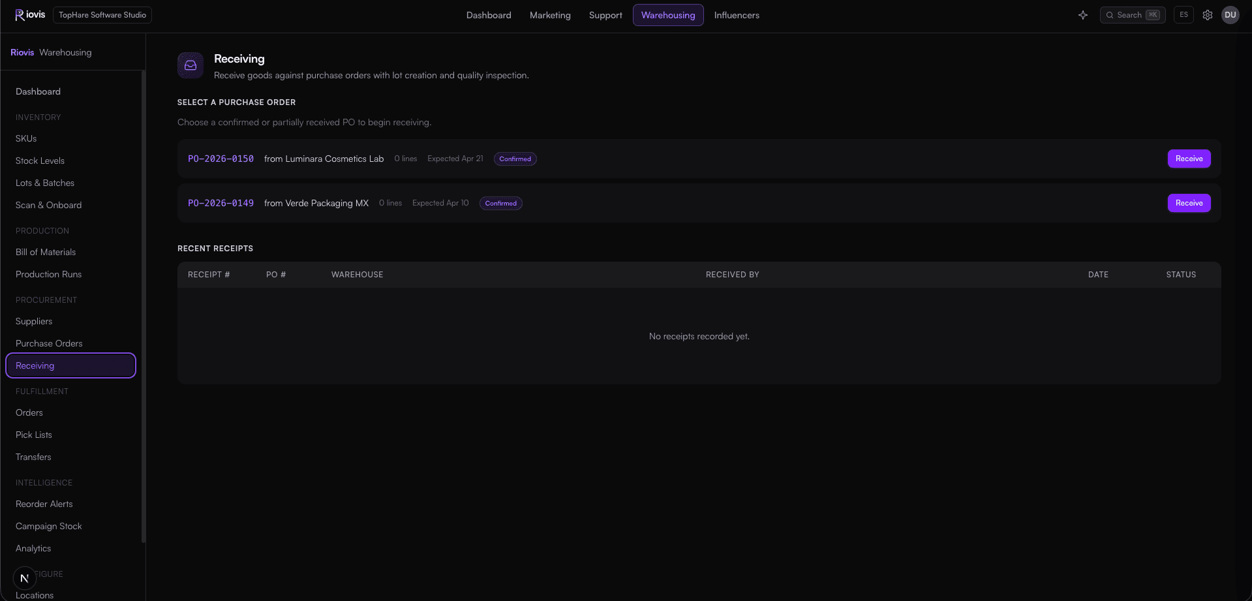
Task: Click the Search input field
Action: [1133, 15]
